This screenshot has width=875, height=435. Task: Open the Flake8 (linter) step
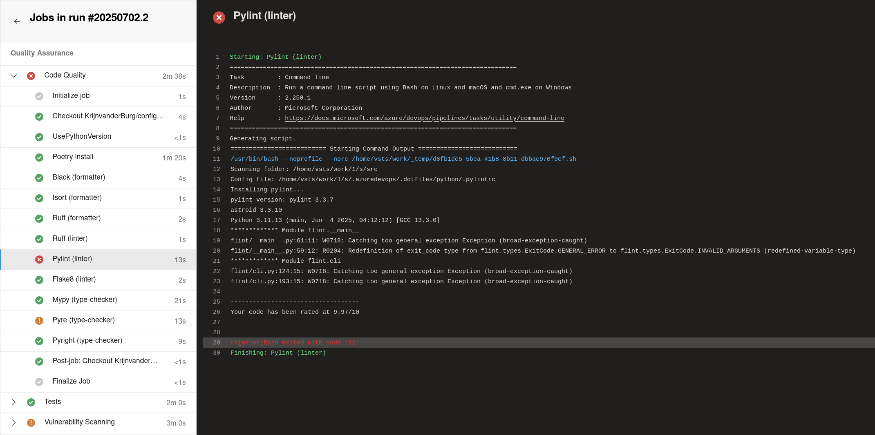tap(98, 280)
